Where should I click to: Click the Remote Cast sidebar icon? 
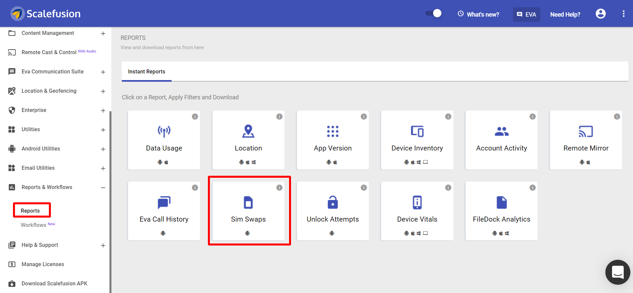pyautogui.click(x=12, y=52)
